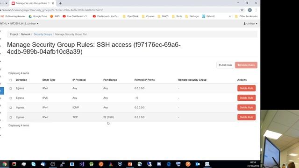Open Ubuntu from the taskbar
Screen dimensions: 299x168
coord(101,164)
